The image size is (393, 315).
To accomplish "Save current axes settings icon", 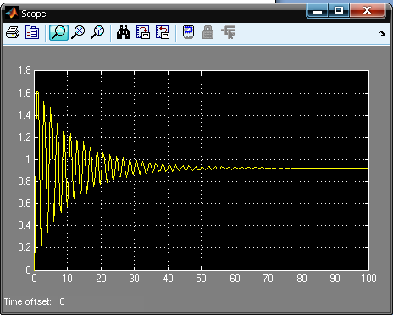I will pyautogui.click(x=143, y=32).
